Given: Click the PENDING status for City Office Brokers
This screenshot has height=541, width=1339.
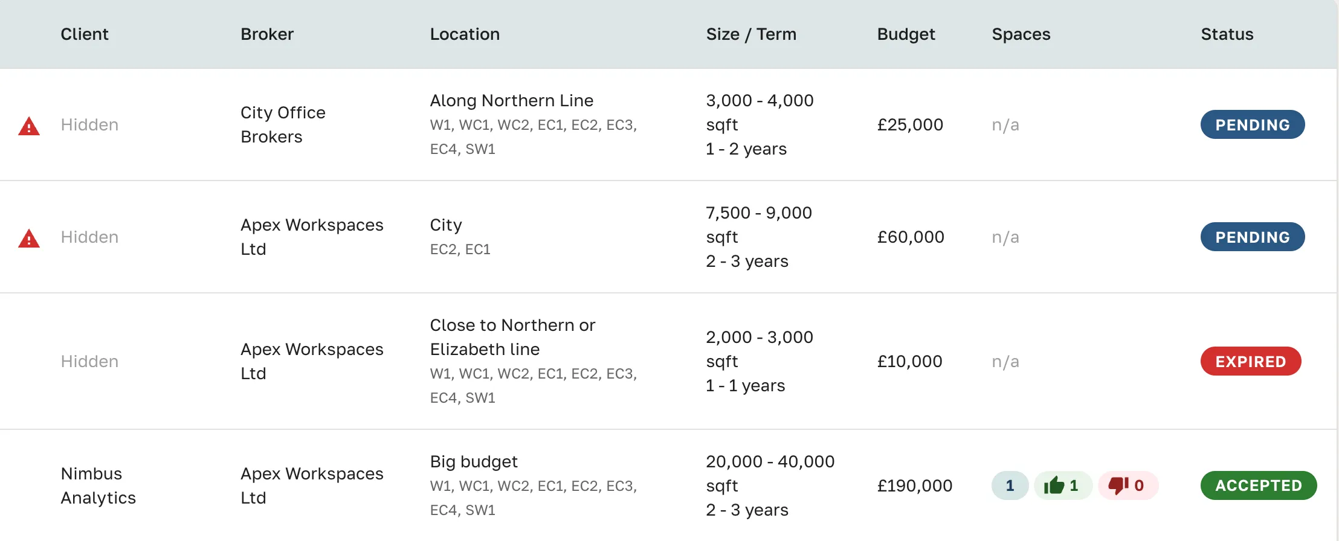Looking at the screenshot, I should [1252, 125].
